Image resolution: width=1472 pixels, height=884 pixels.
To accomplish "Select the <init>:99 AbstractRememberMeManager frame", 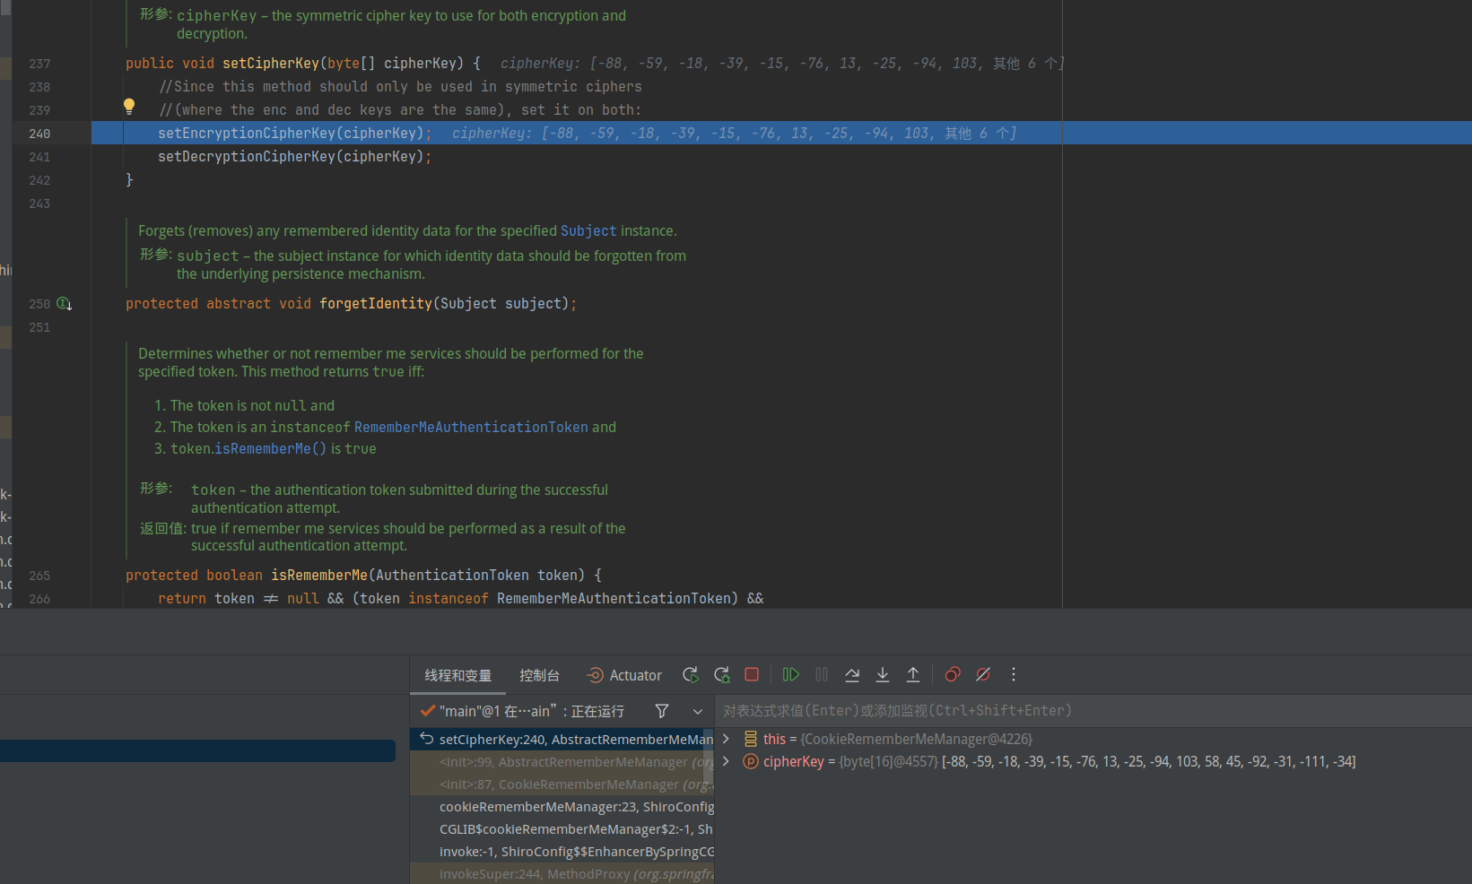I will click(x=562, y=762).
